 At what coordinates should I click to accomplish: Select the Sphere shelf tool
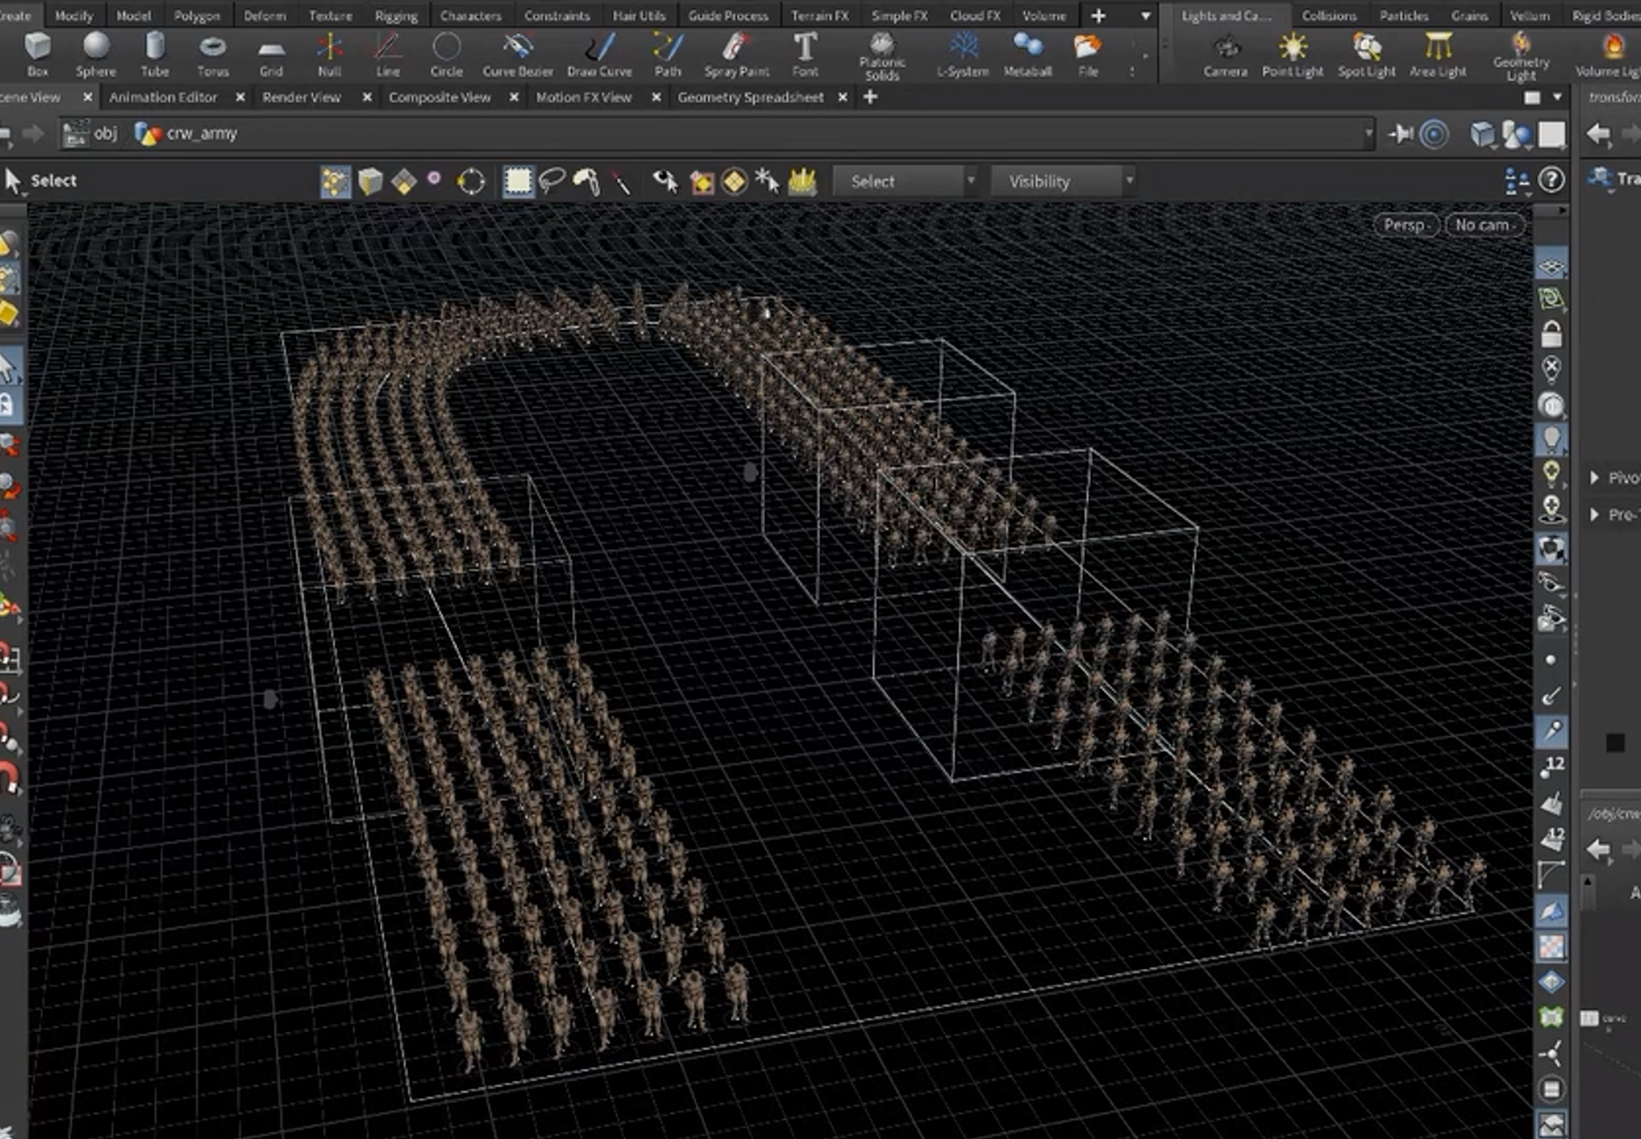click(x=95, y=55)
